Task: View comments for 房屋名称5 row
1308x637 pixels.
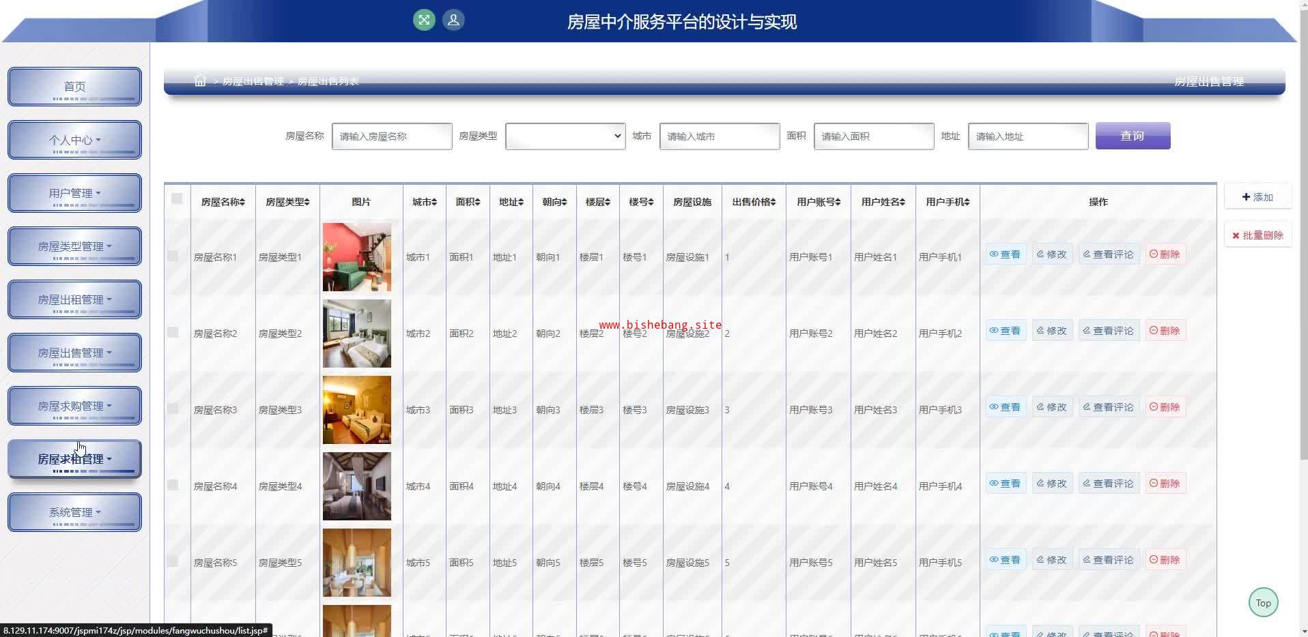Action: (1109, 560)
